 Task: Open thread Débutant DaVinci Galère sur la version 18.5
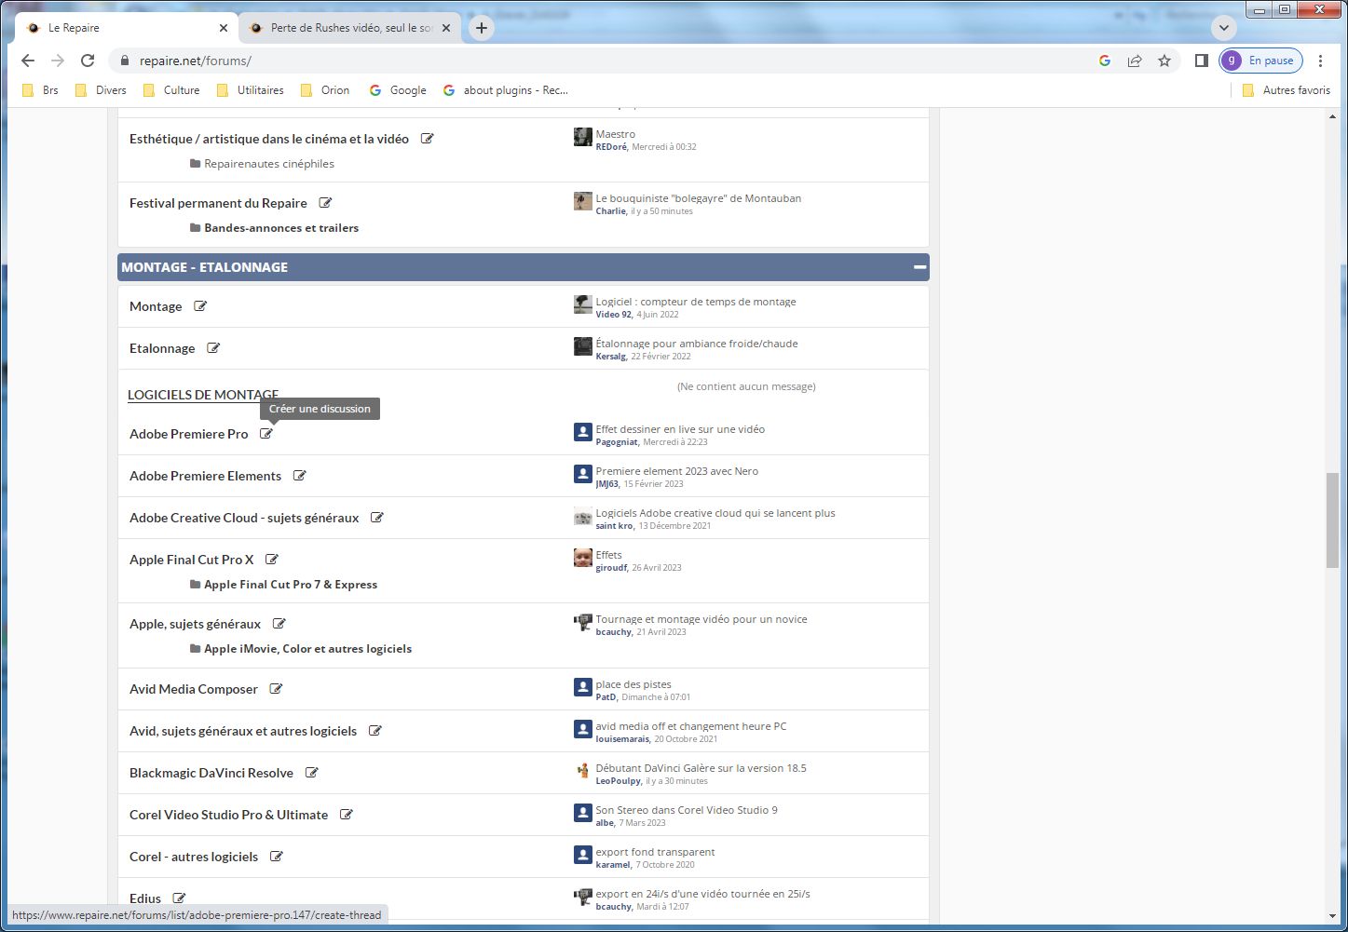pyautogui.click(x=701, y=768)
